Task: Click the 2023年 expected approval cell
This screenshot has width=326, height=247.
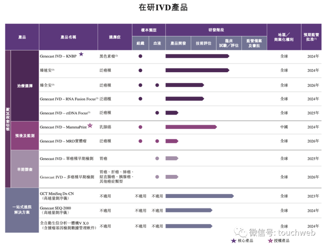Action: click(313, 196)
